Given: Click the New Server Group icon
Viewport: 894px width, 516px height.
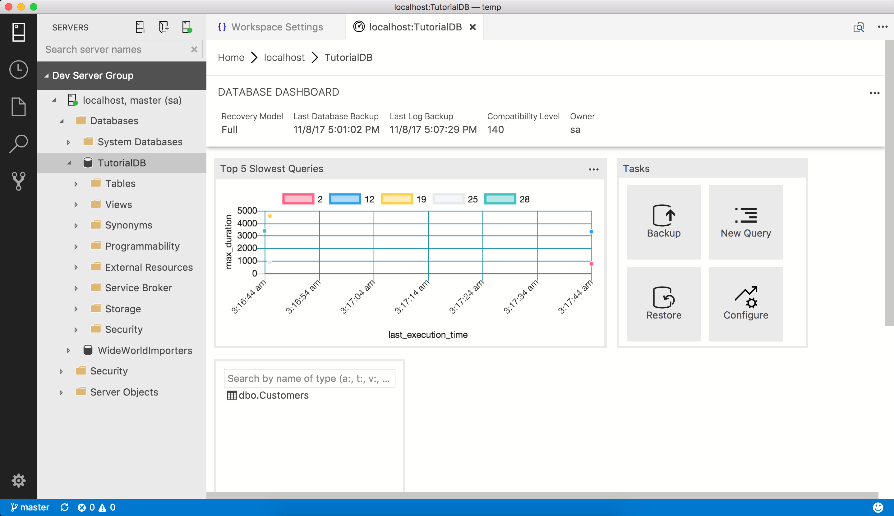Looking at the screenshot, I should click(x=164, y=27).
